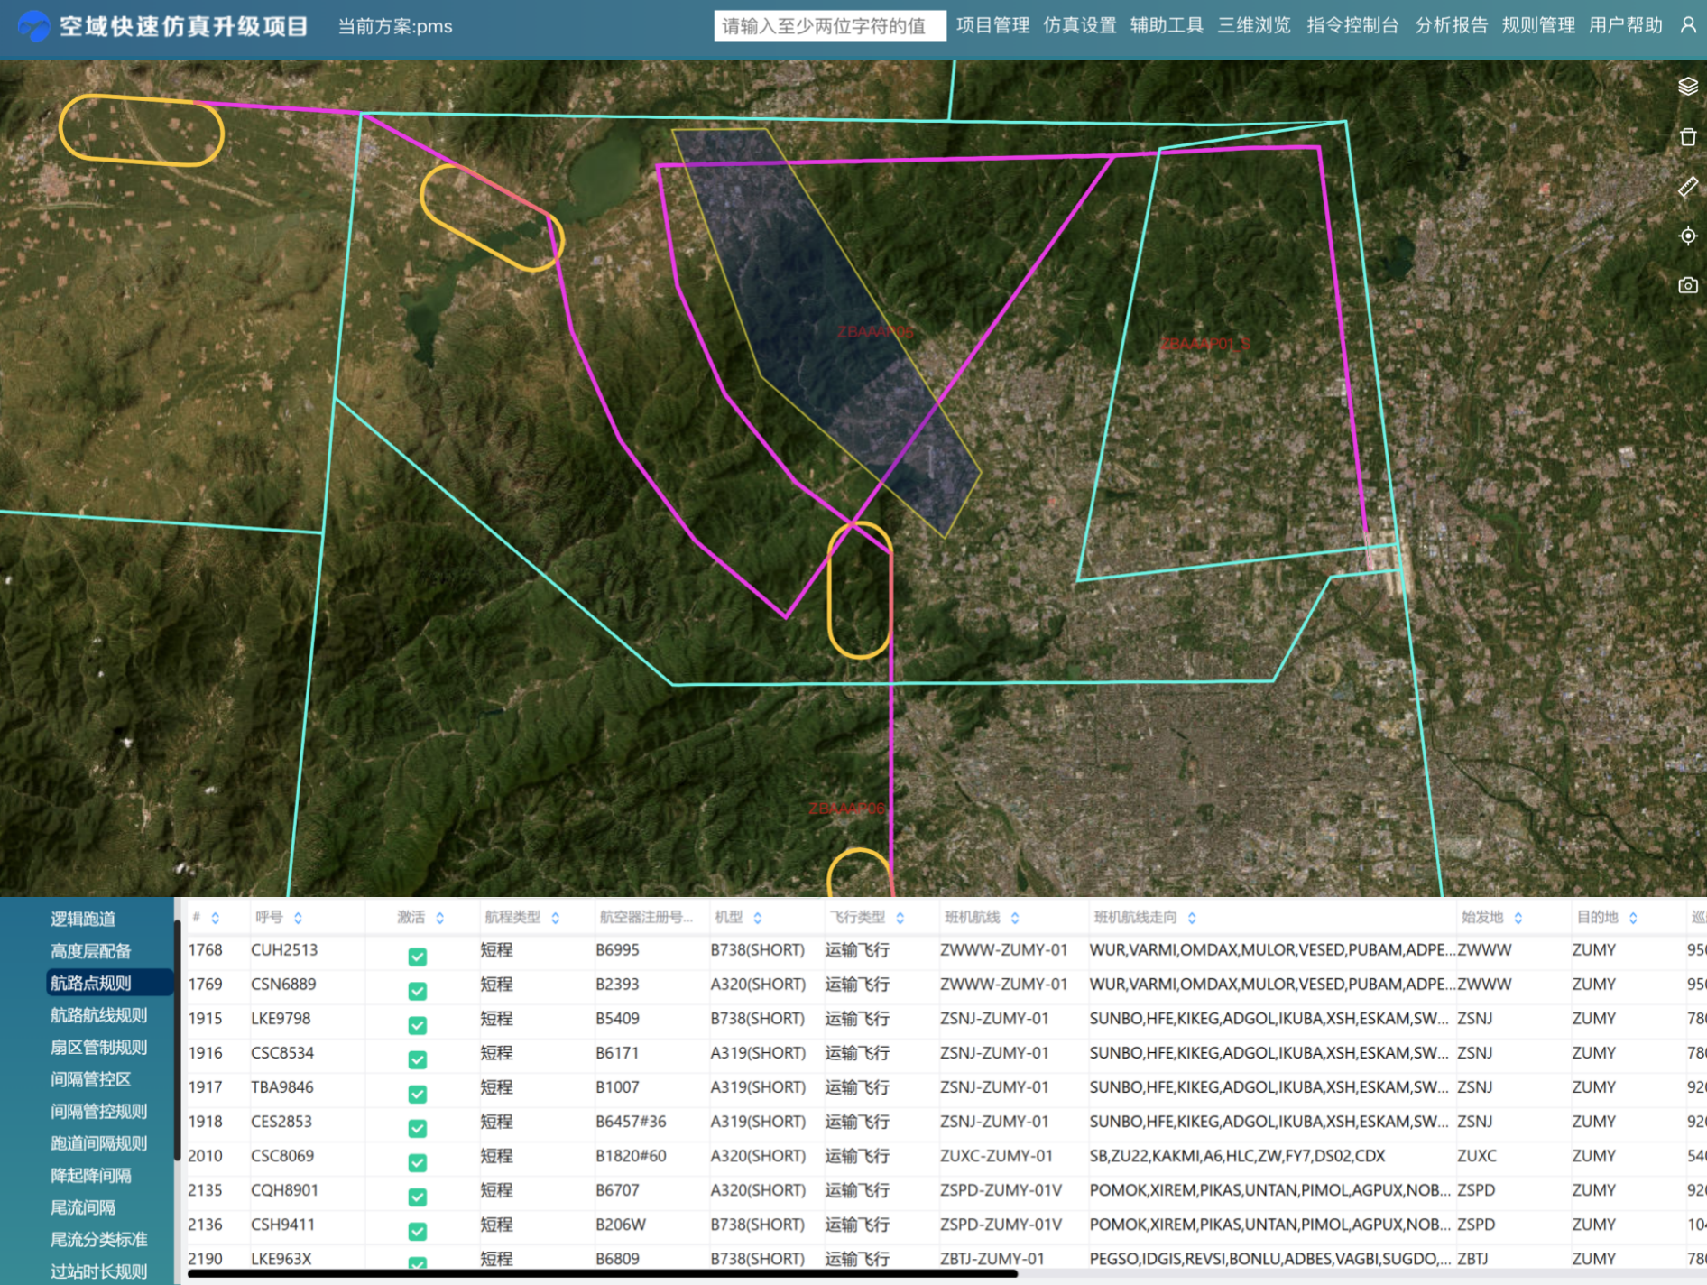The image size is (1707, 1285).
Task: Focus the search input field
Action: 829,26
